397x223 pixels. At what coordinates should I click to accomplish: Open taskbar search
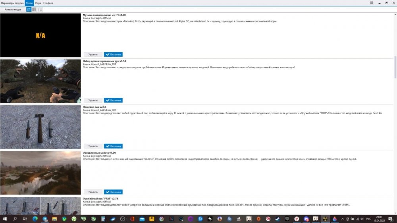(x=15, y=219)
